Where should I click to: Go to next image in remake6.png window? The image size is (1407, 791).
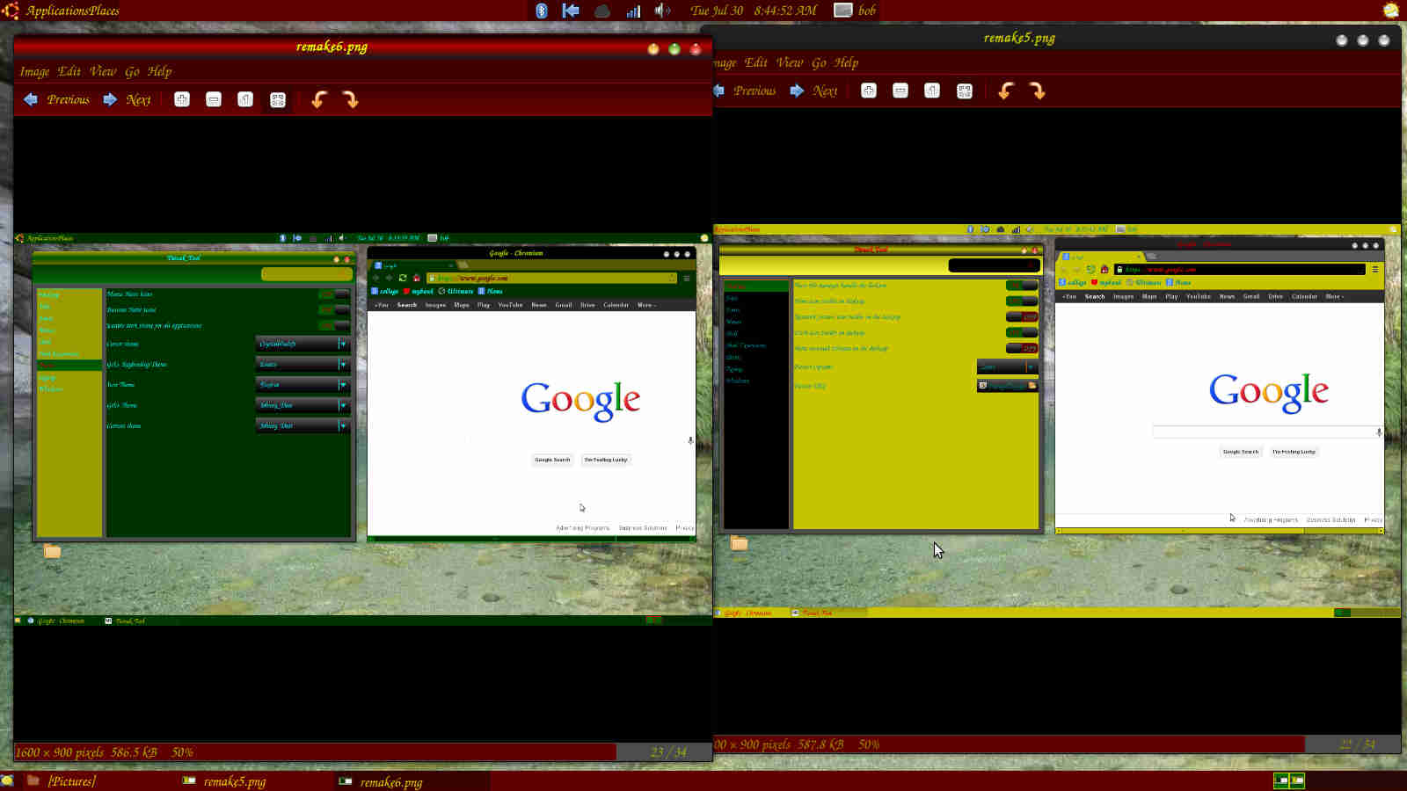[x=127, y=100]
